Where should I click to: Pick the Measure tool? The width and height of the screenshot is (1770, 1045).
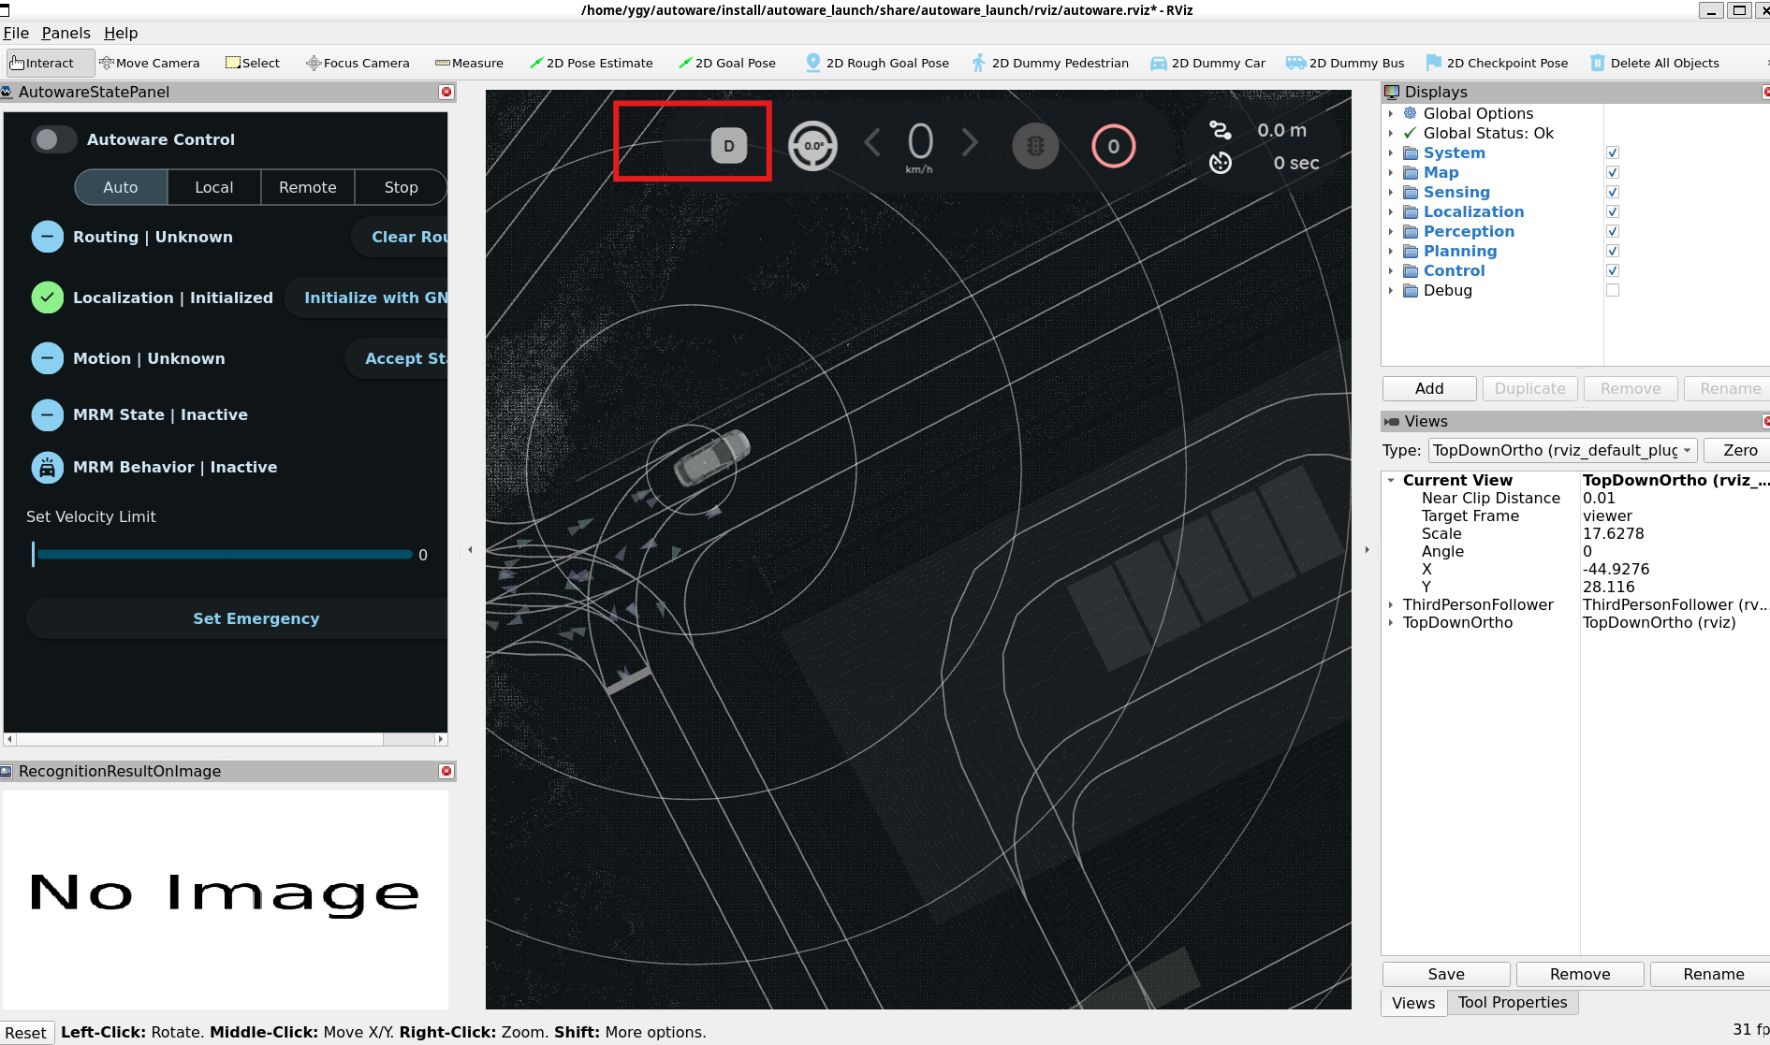[469, 63]
